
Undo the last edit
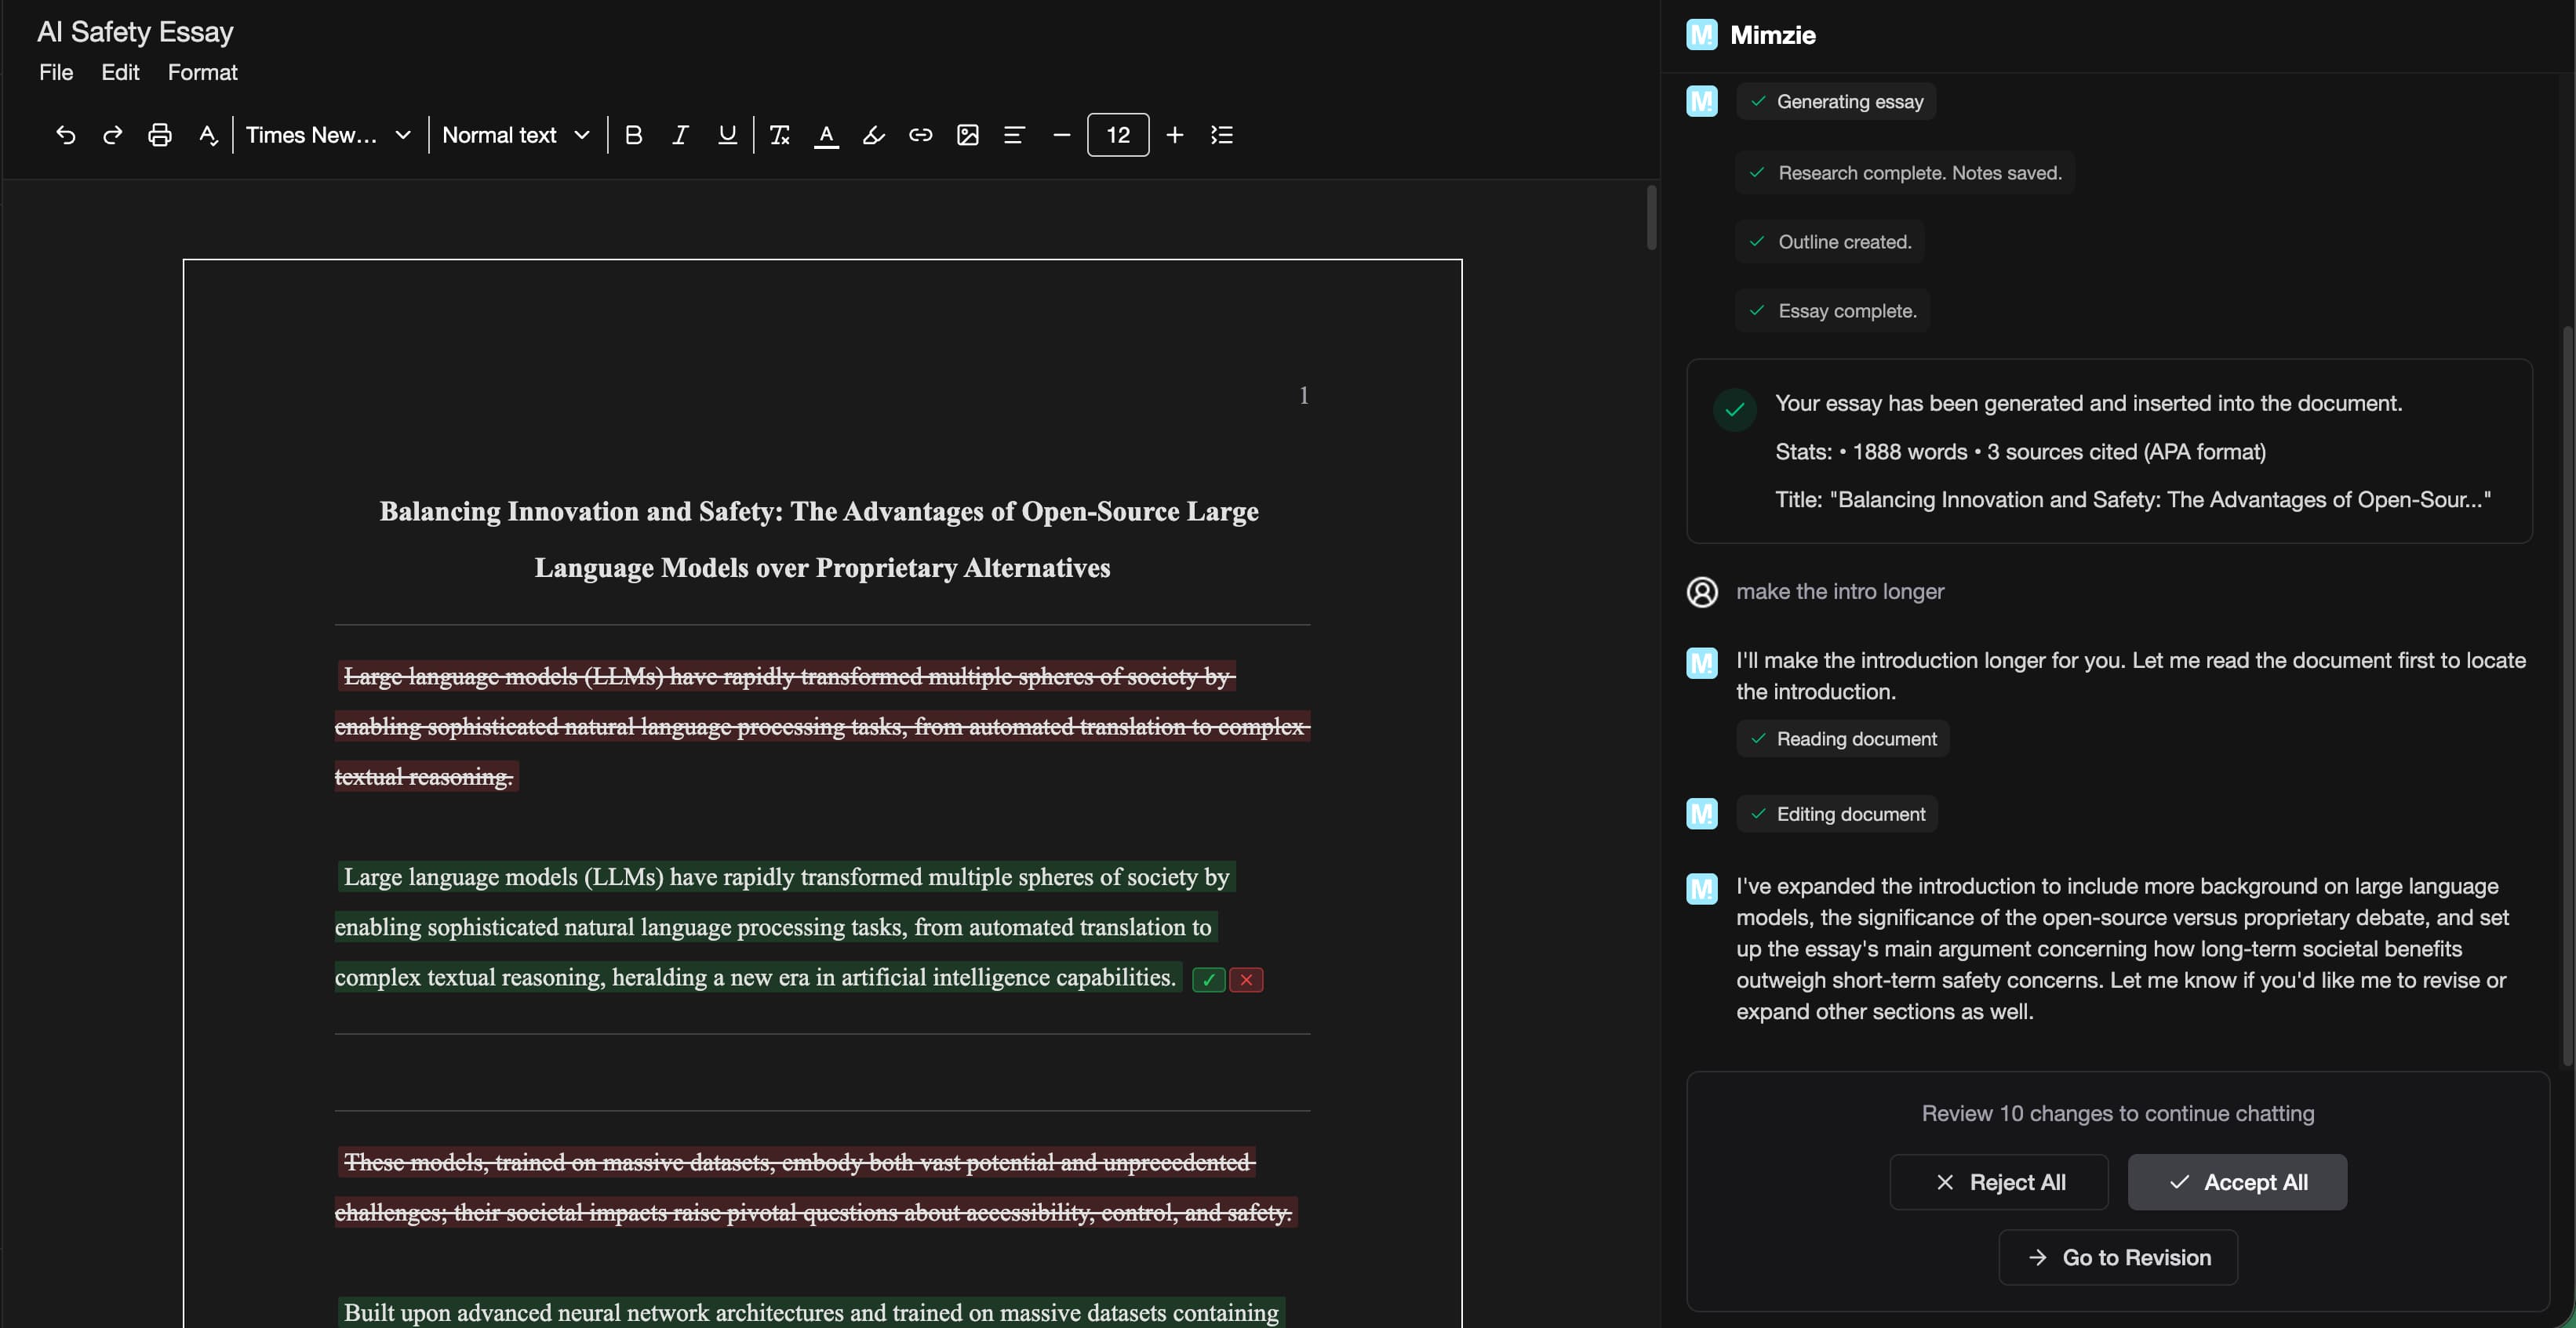(x=65, y=135)
